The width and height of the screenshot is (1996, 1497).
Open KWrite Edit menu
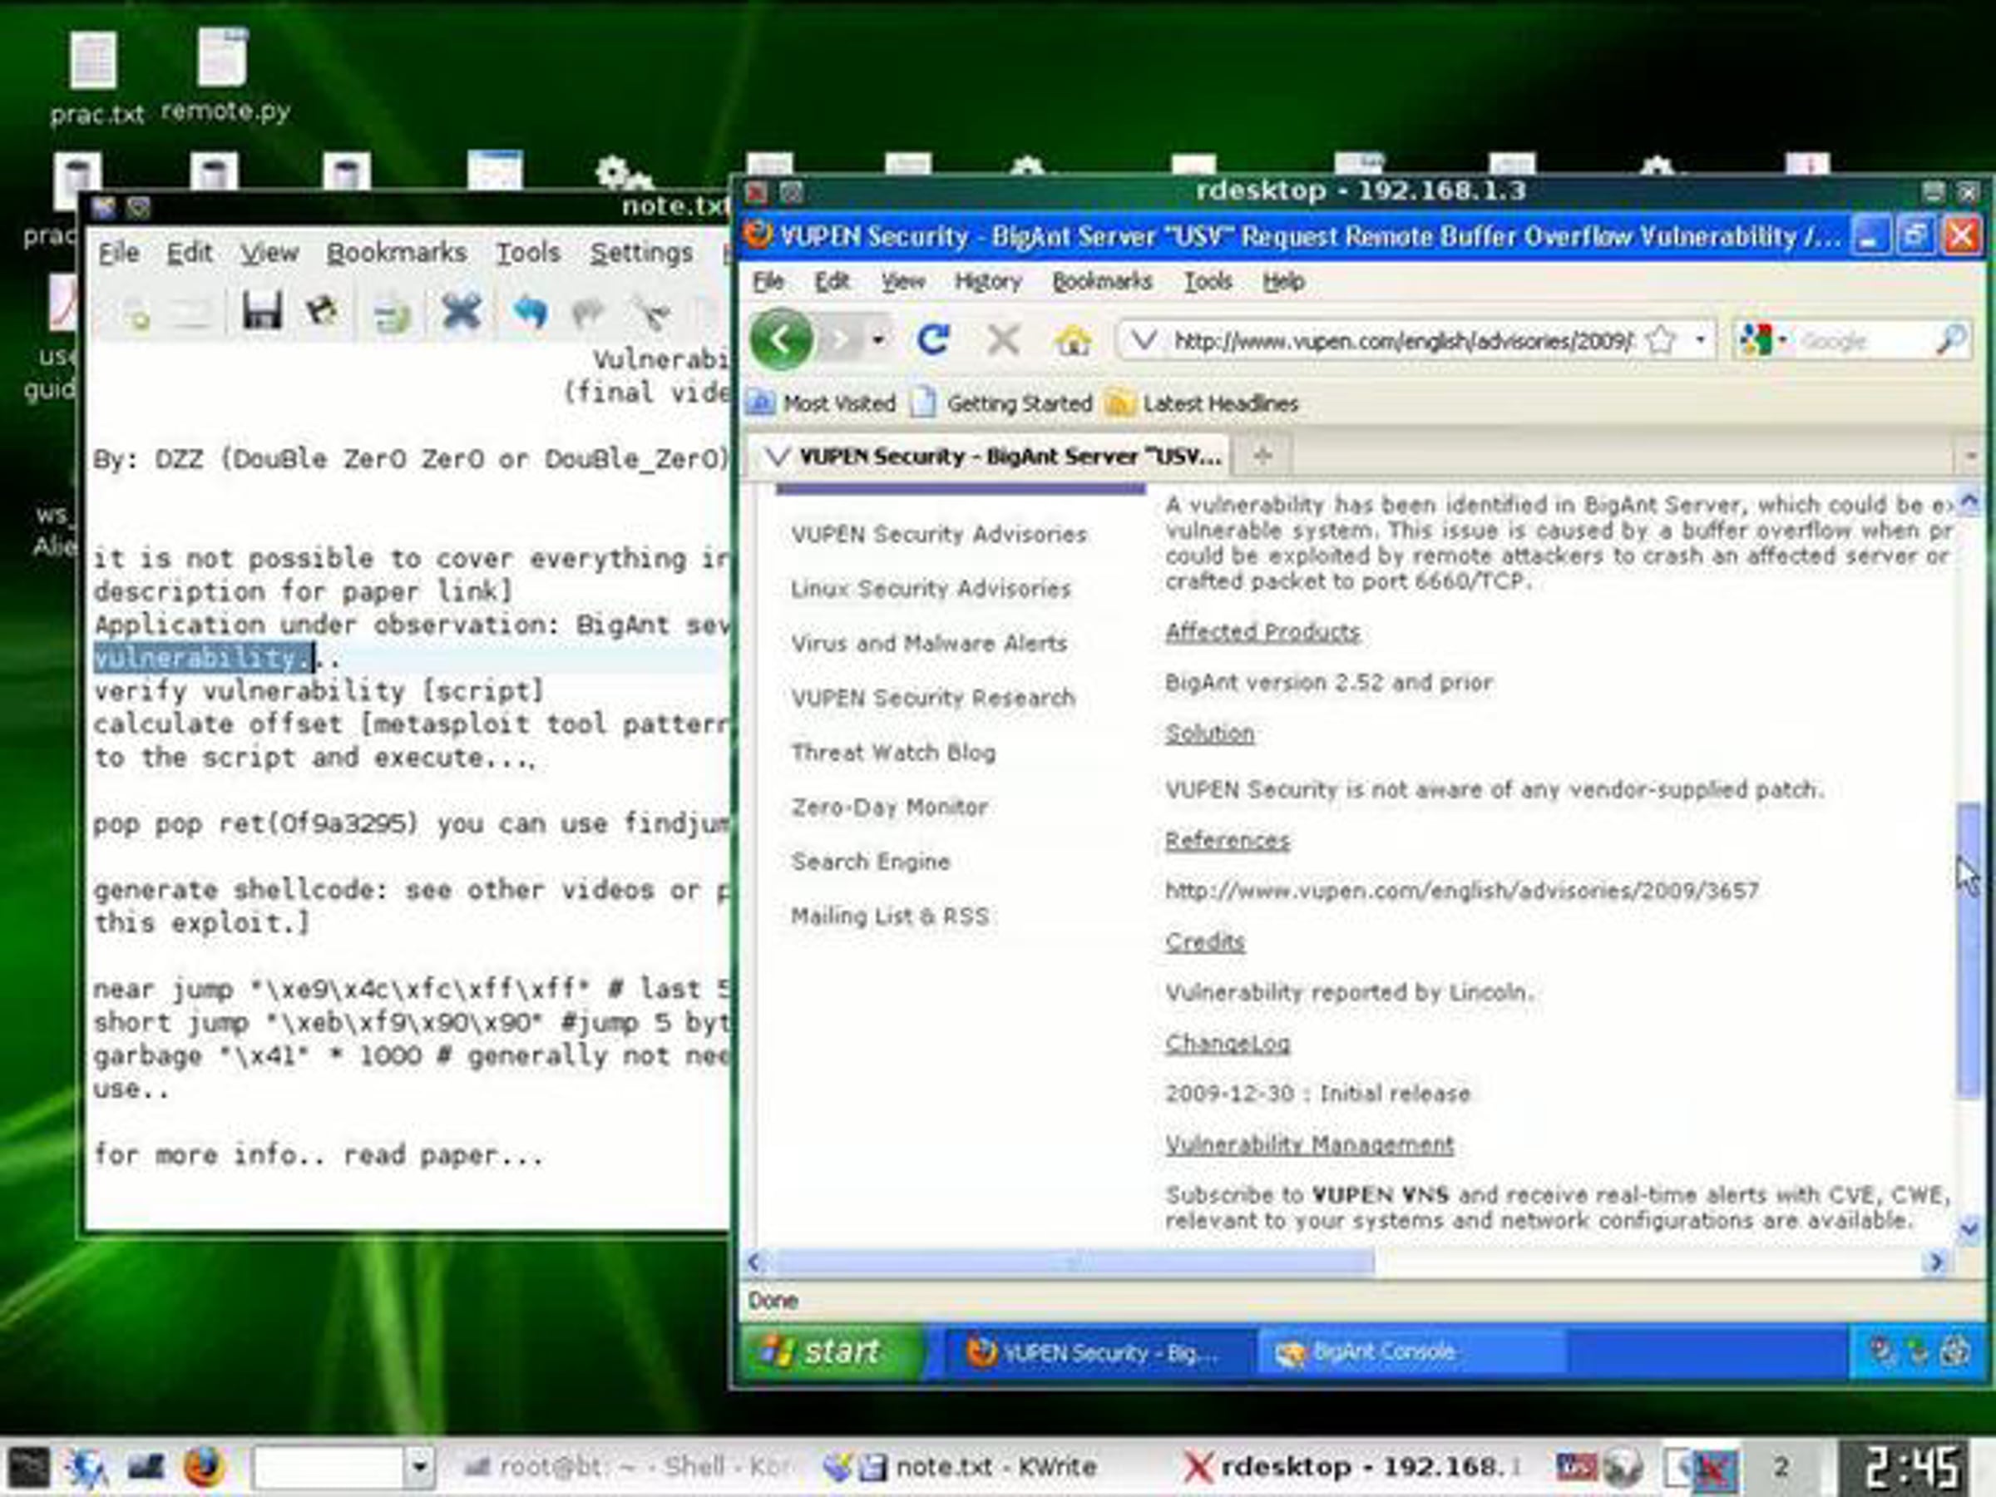pyautogui.click(x=190, y=253)
